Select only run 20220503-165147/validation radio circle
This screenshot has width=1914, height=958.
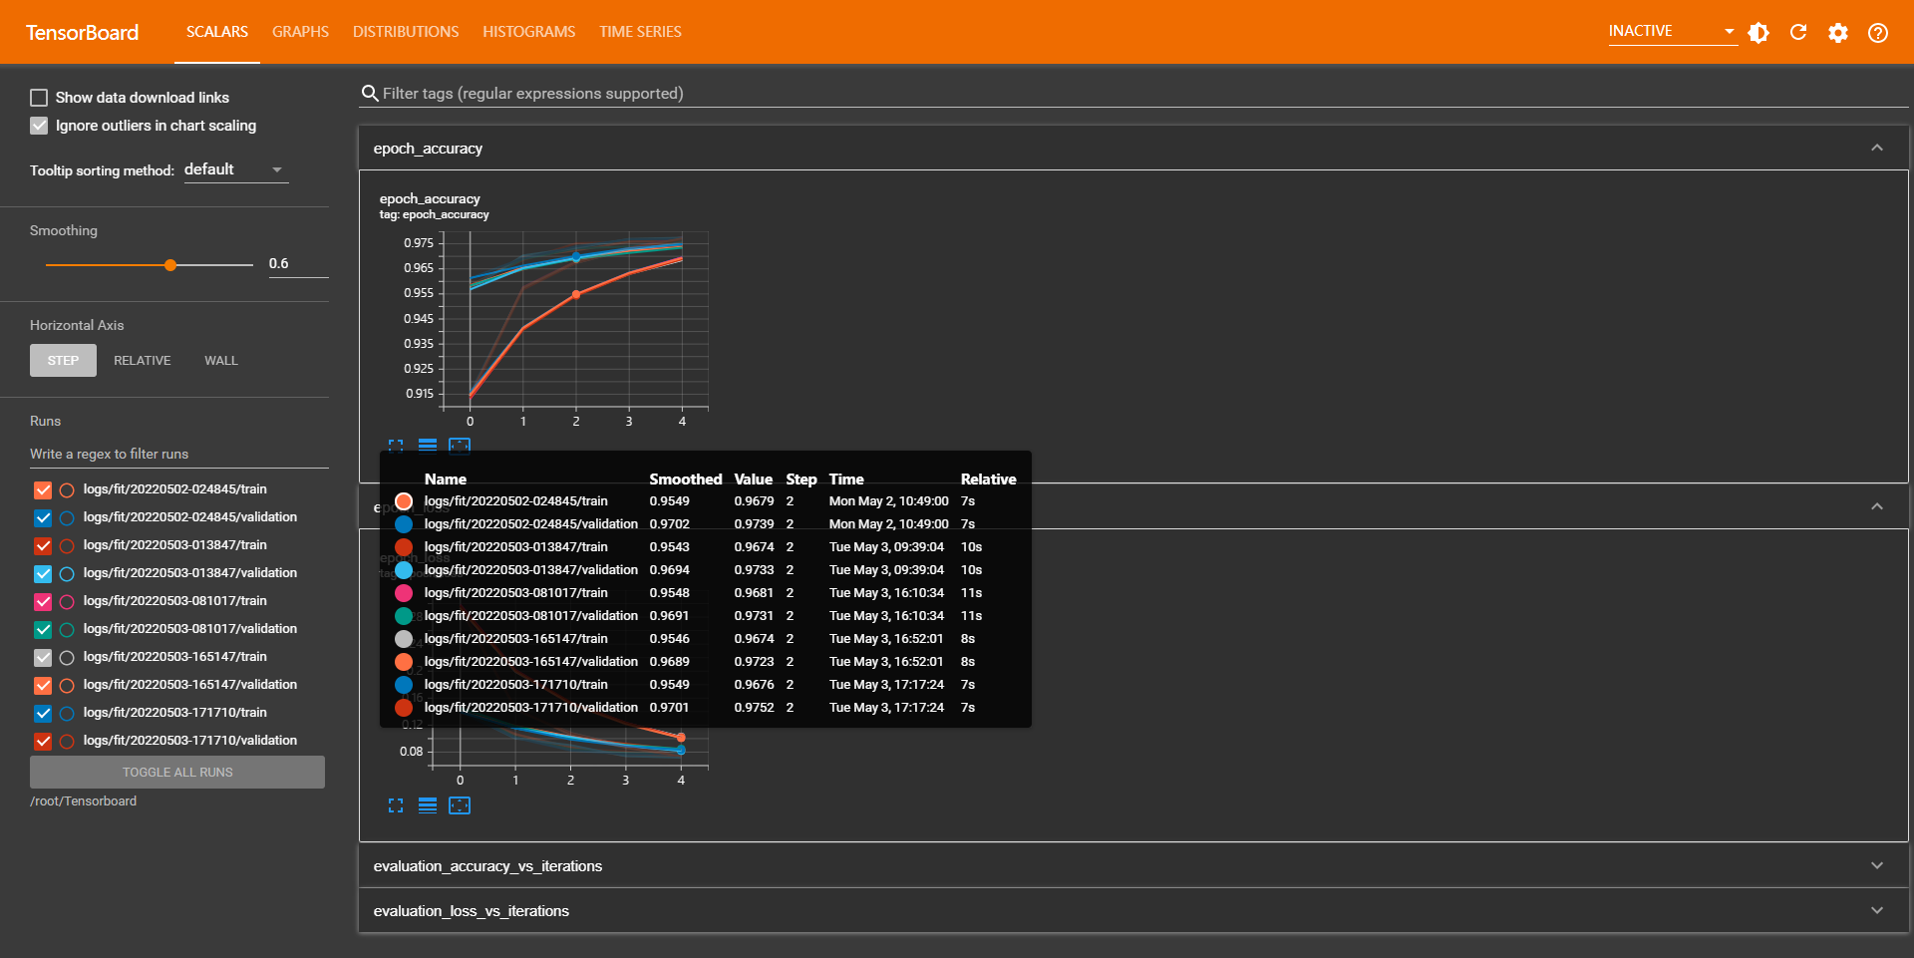tap(67, 686)
